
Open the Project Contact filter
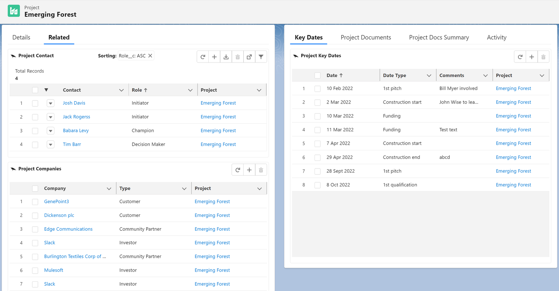[x=261, y=57]
